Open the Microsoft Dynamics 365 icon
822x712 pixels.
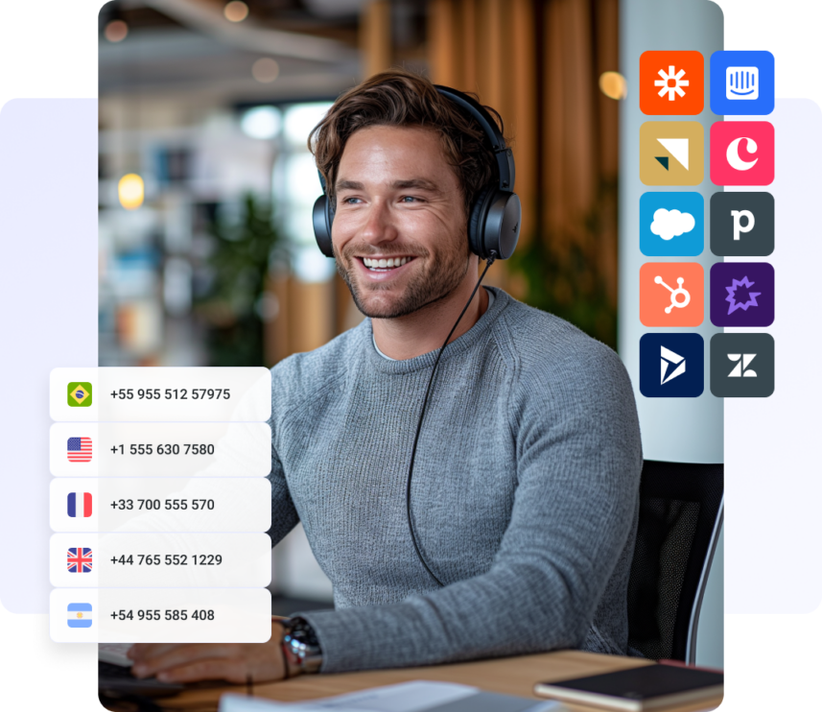(x=671, y=366)
